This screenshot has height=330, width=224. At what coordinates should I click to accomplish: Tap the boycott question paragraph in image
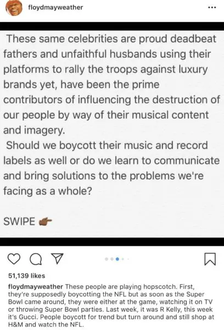[111, 168]
